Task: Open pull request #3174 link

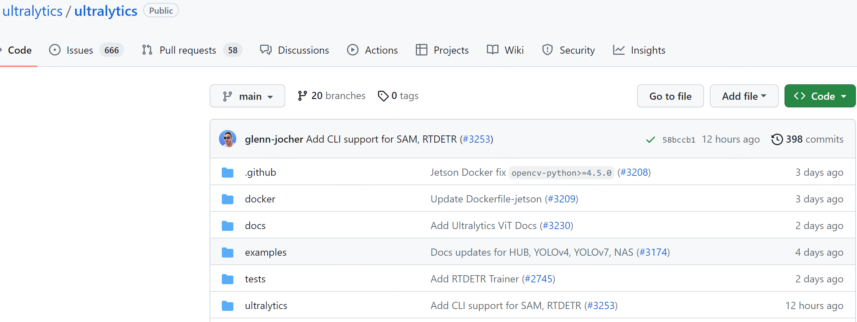Action: [653, 252]
